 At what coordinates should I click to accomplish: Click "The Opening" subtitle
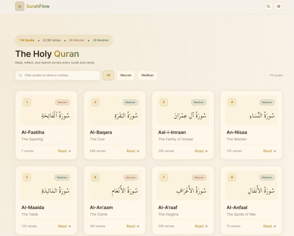[x=32, y=139]
